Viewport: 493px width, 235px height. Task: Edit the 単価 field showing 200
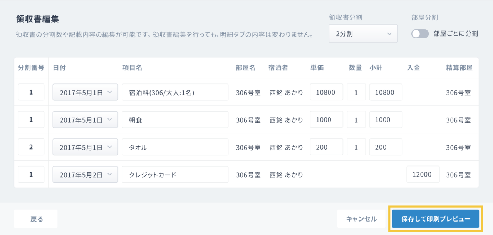[326, 147]
